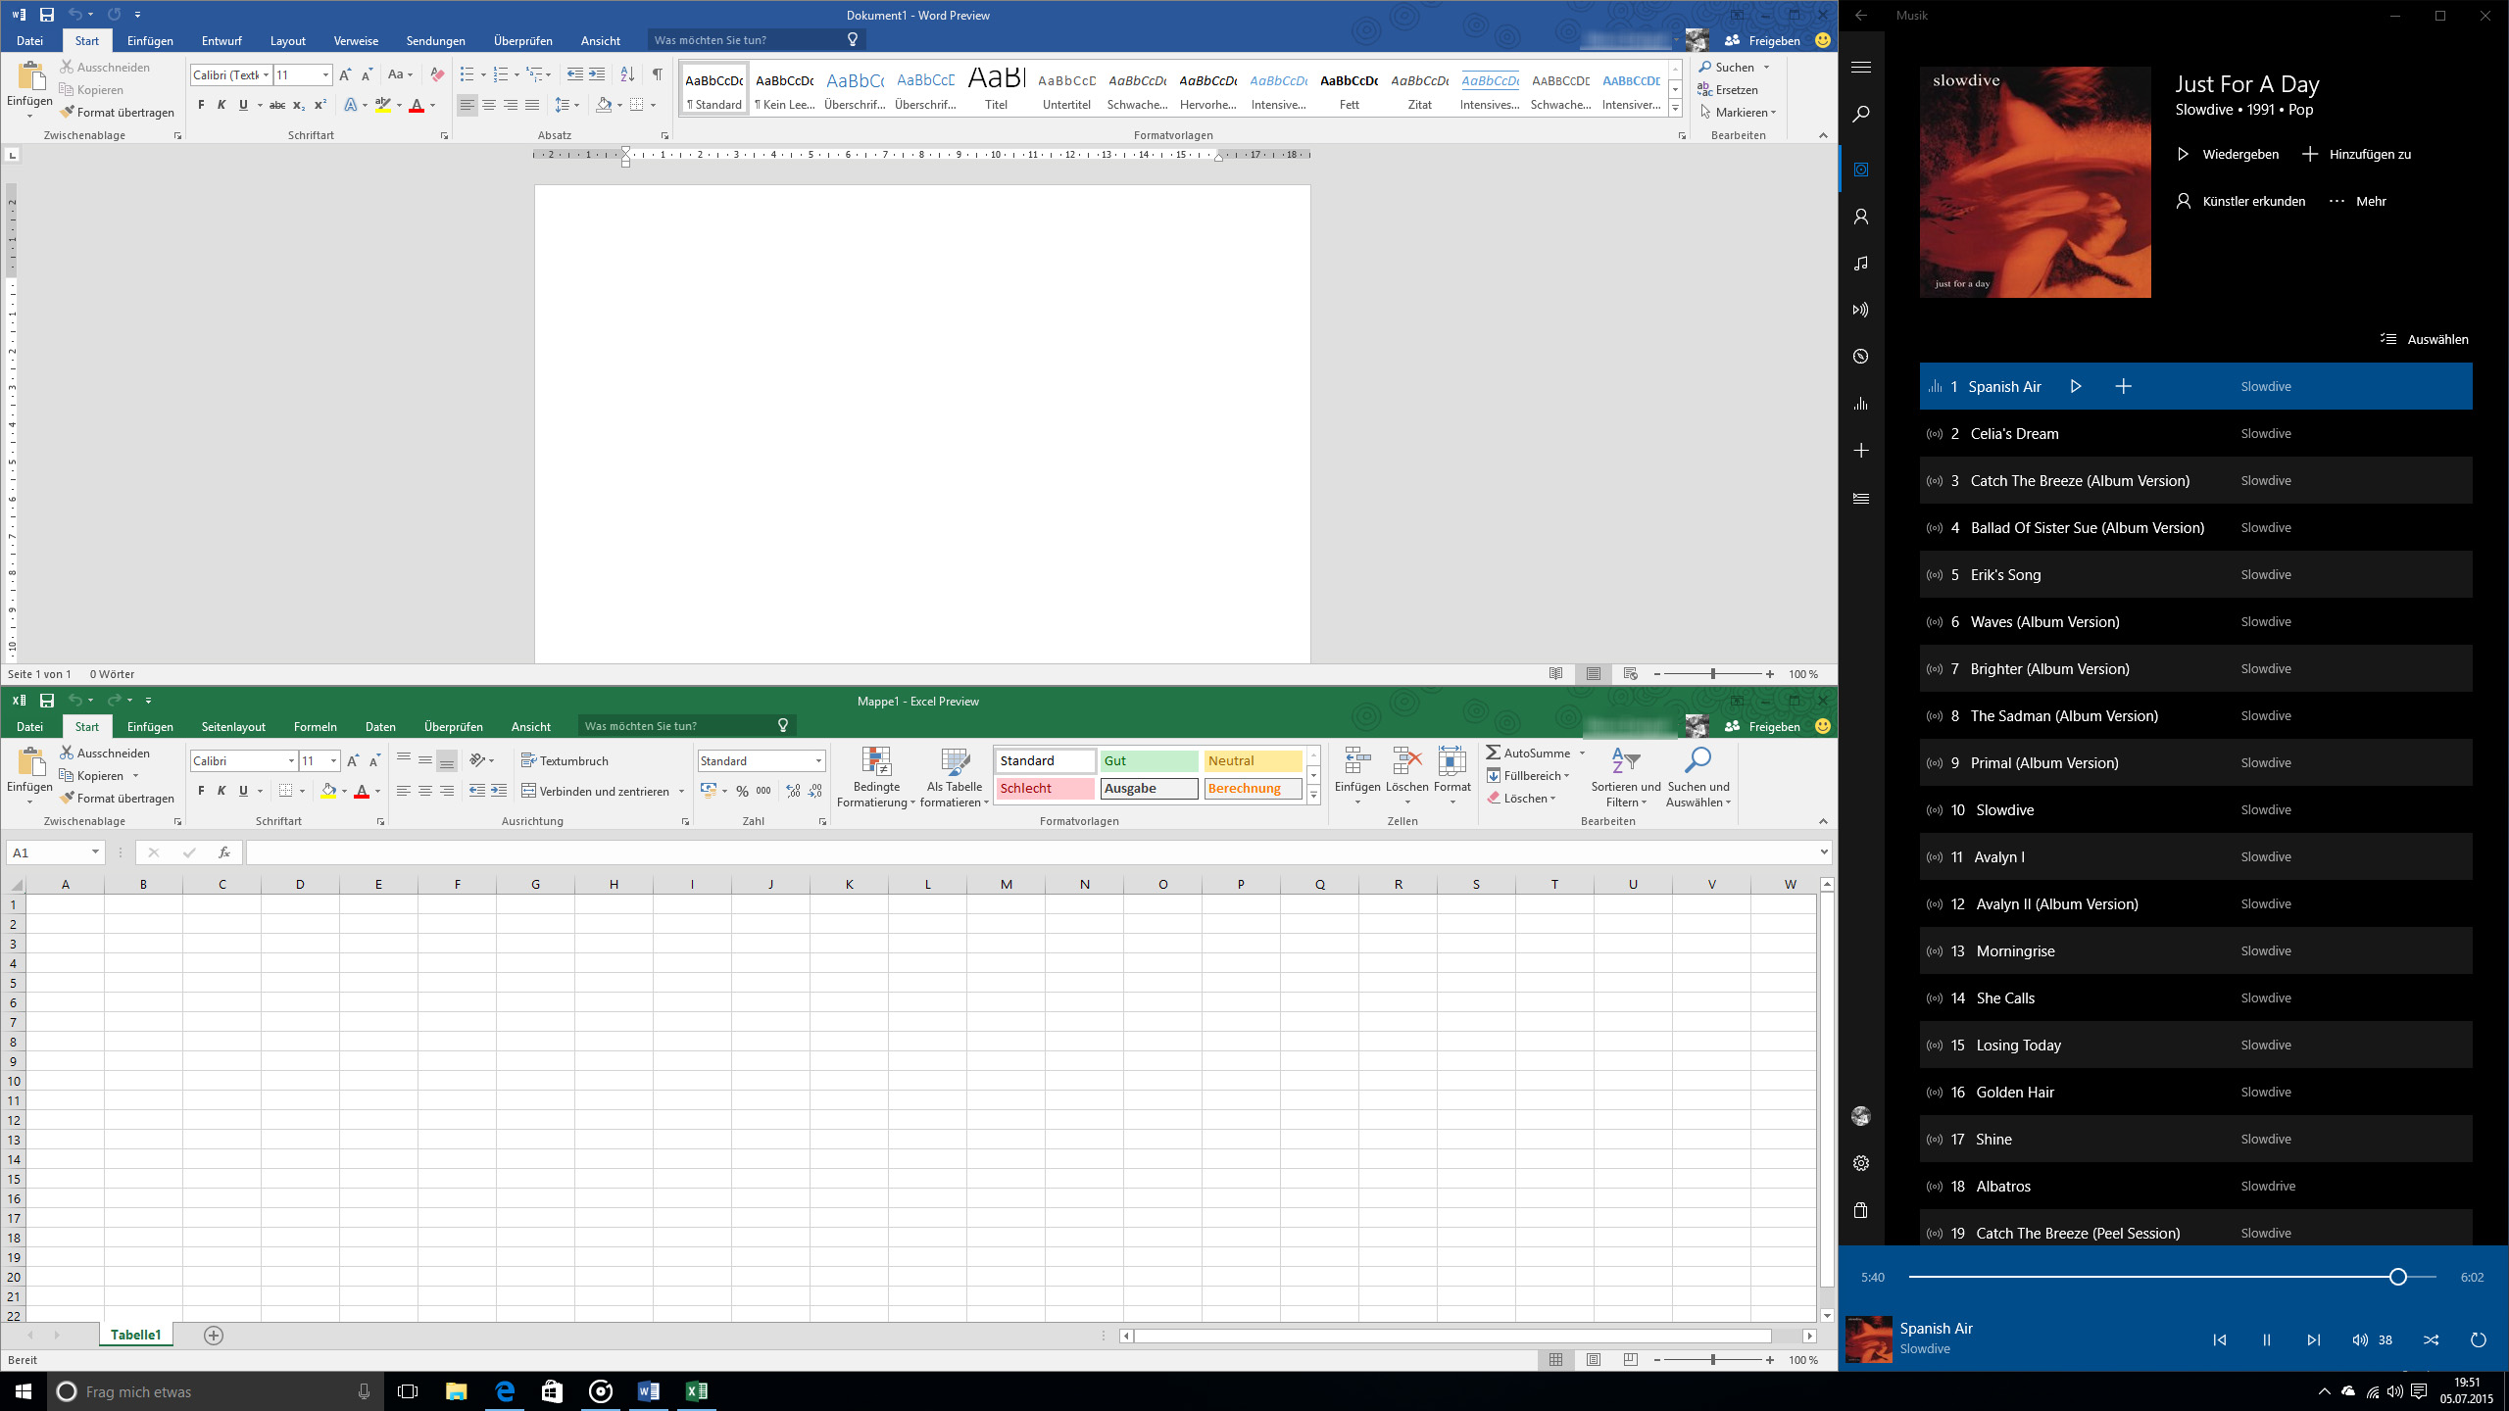Click Künstler erkunden link
This screenshot has width=2509, height=1411.
[2240, 201]
